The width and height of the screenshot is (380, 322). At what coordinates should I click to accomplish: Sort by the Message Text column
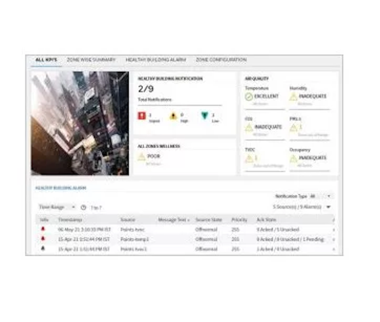[x=174, y=220]
